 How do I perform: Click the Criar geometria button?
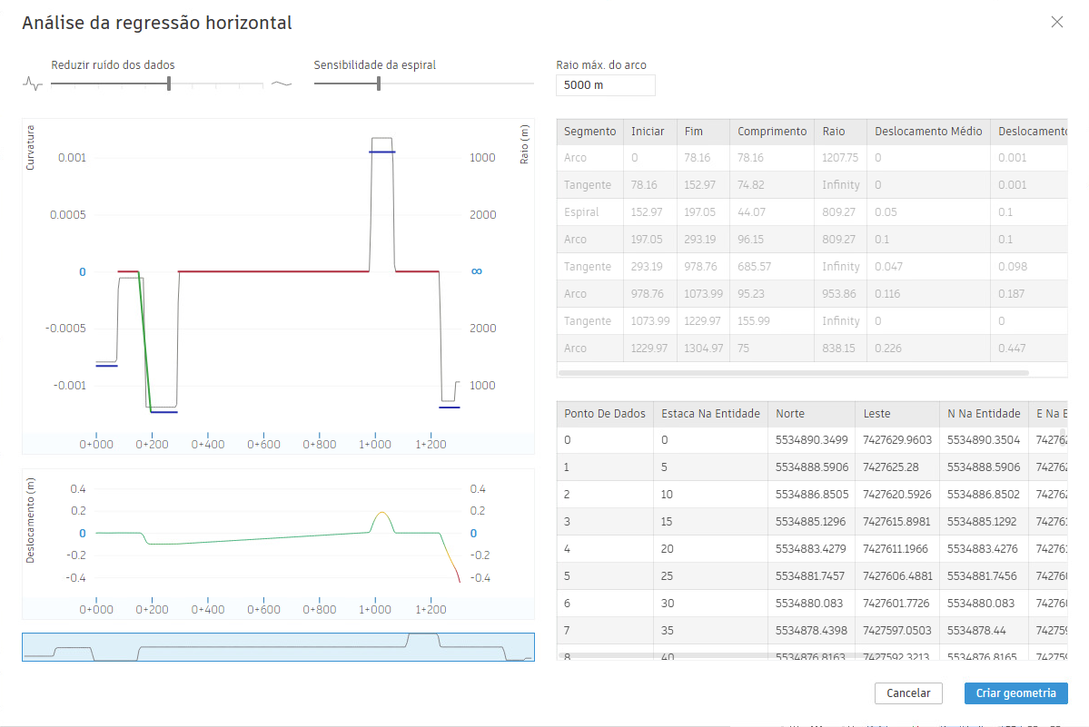tap(1015, 693)
